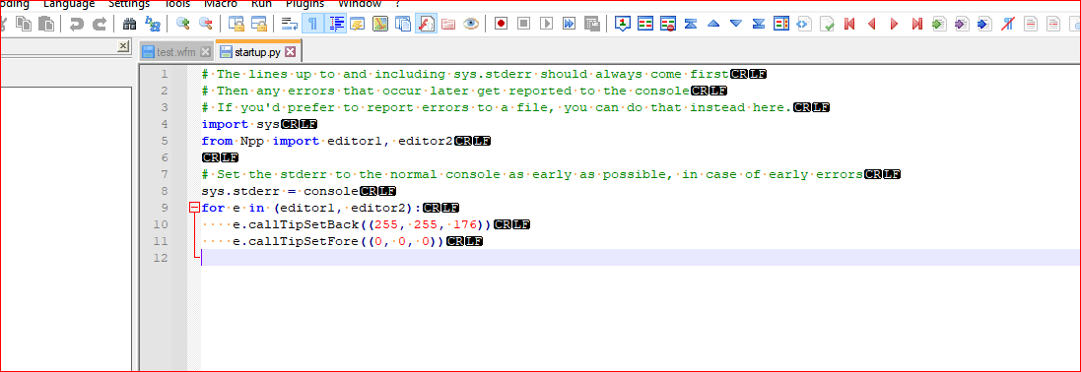The width and height of the screenshot is (1081, 372).
Task: Toggle word wrap
Action: (290, 24)
